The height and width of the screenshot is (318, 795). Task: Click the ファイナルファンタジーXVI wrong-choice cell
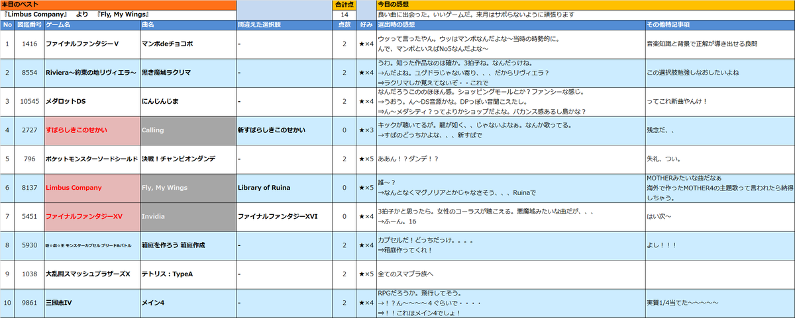(284, 216)
